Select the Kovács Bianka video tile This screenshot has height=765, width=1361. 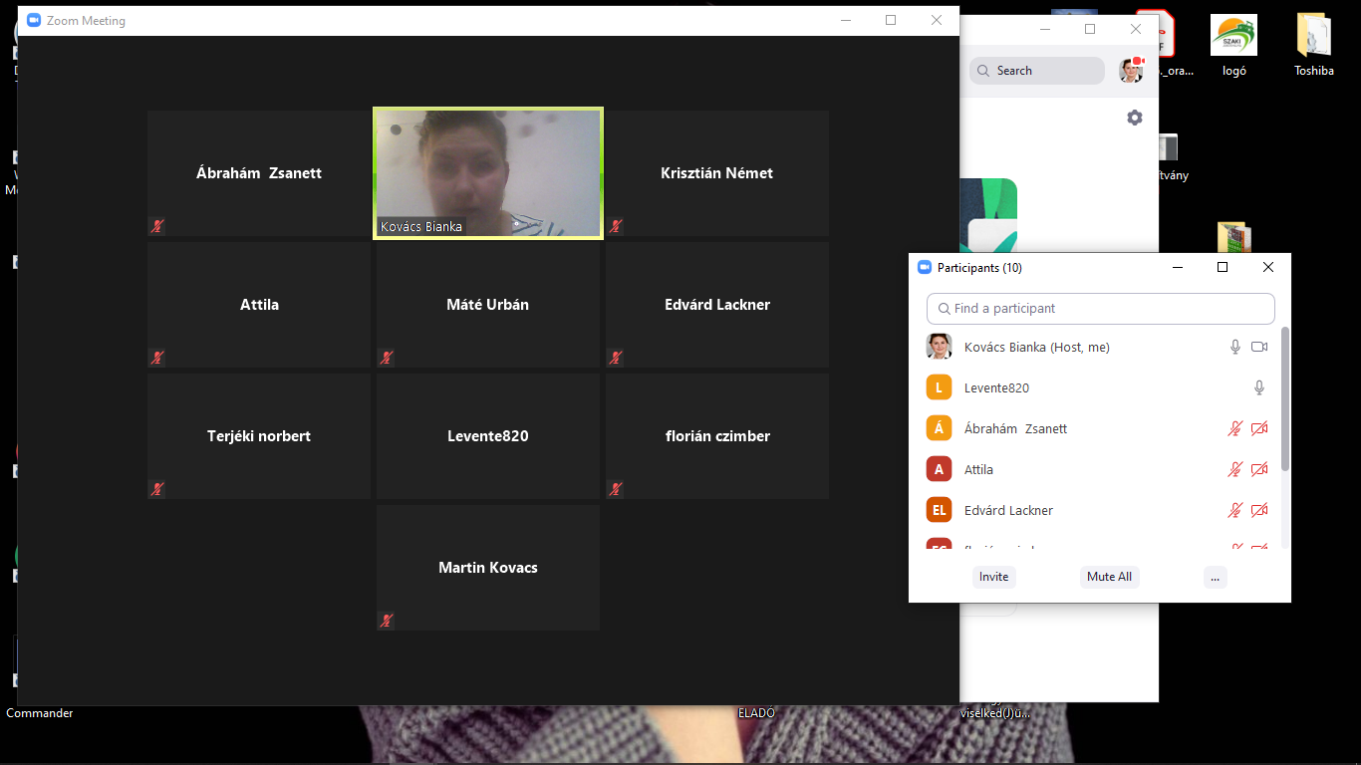coord(488,173)
